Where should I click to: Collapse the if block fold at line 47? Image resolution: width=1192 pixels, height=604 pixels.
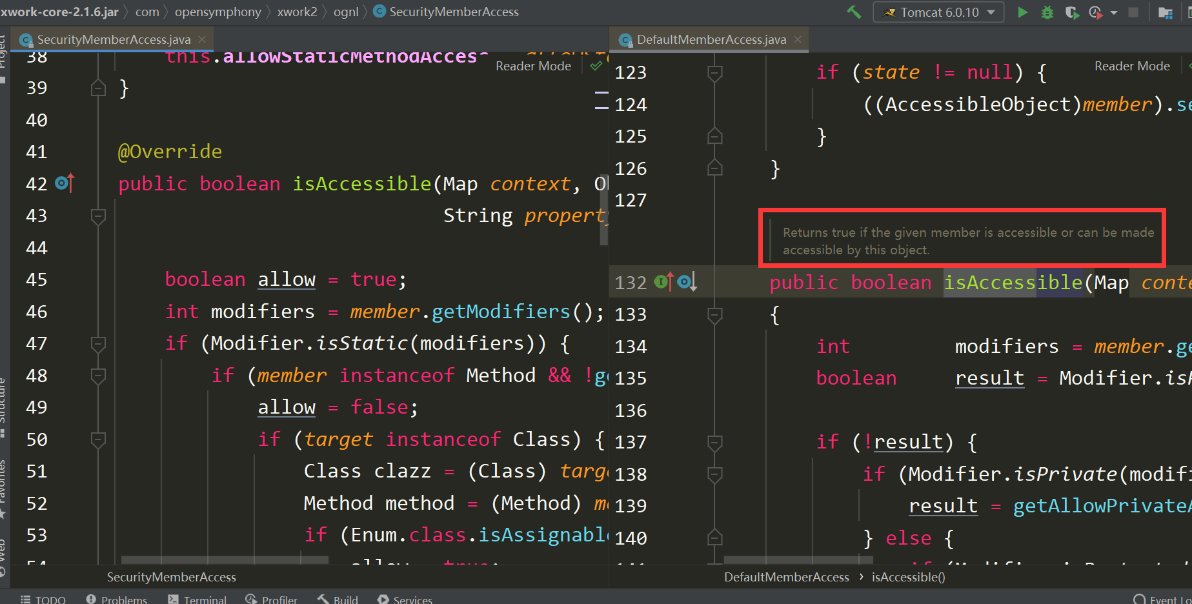[98, 344]
